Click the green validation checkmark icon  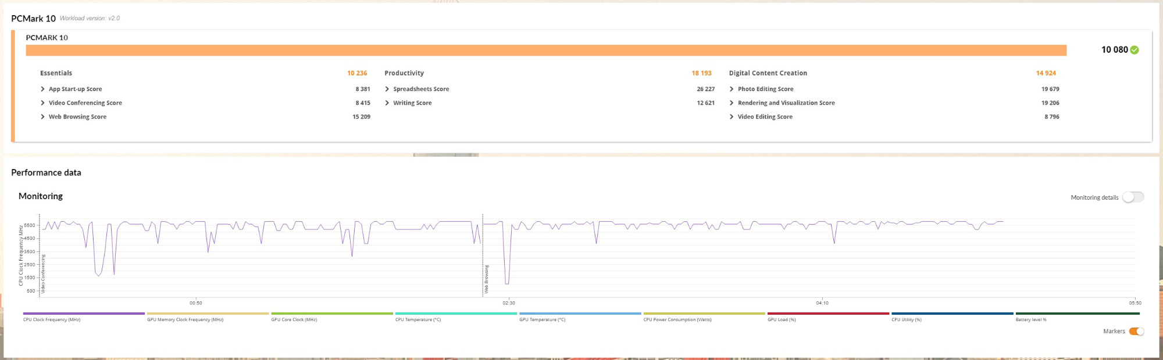(1135, 50)
